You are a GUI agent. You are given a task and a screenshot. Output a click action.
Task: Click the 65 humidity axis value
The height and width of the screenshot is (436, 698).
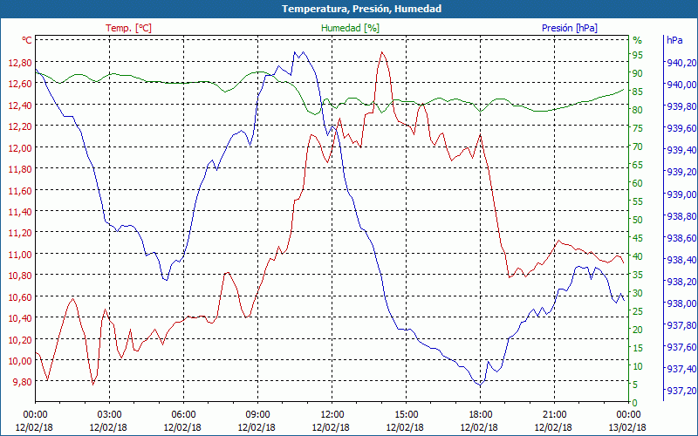[638, 165]
